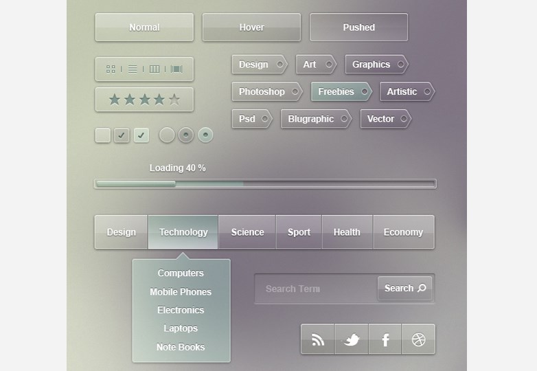Pick Computers from the dropdown menu
537x371 pixels.
pyautogui.click(x=181, y=273)
